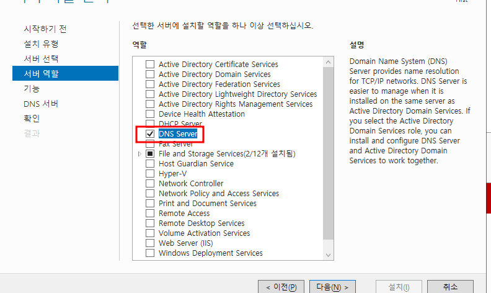This screenshot has height=293, width=491.
Task: Go to 기능 wizard step
Action: click(32, 89)
